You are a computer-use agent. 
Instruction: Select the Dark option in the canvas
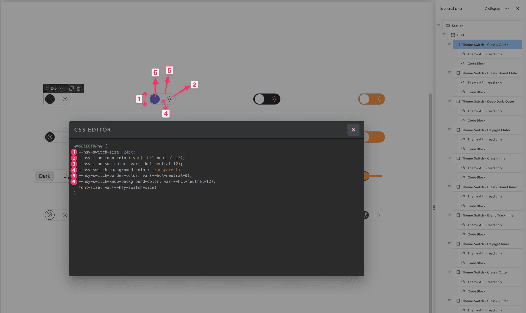pos(44,176)
